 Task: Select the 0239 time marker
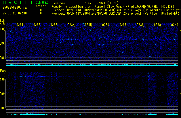point(157,25)
